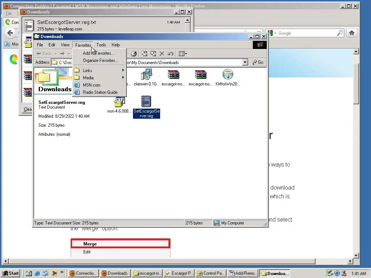Switch to Firefox Downloads taskbar button
This screenshot has height=278, width=371.
pyautogui.click(x=115, y=273)
